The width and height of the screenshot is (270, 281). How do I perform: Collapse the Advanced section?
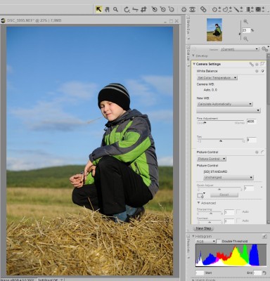(198, 203)
